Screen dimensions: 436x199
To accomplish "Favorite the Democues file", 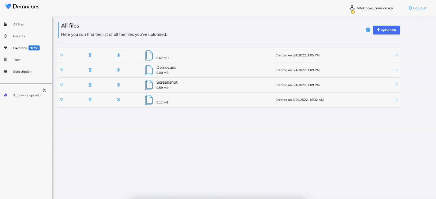I will pyautogui.click(x=62, y=70).
